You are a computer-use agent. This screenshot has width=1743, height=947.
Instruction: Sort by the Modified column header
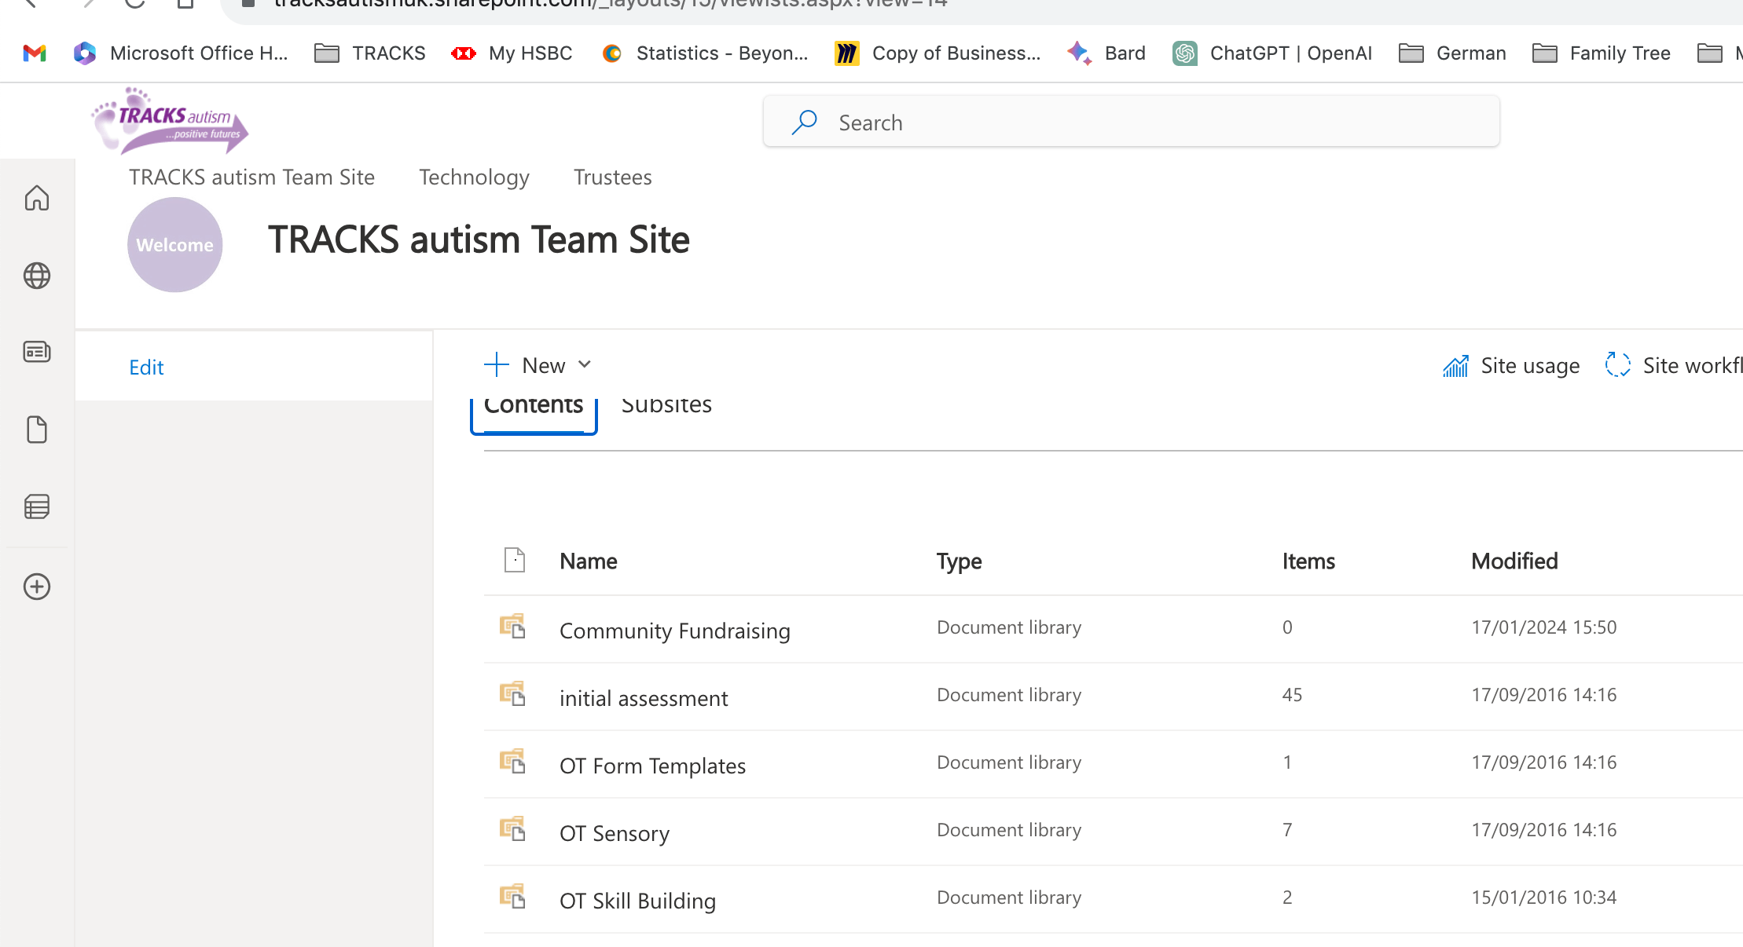(x=1514, y=561)
